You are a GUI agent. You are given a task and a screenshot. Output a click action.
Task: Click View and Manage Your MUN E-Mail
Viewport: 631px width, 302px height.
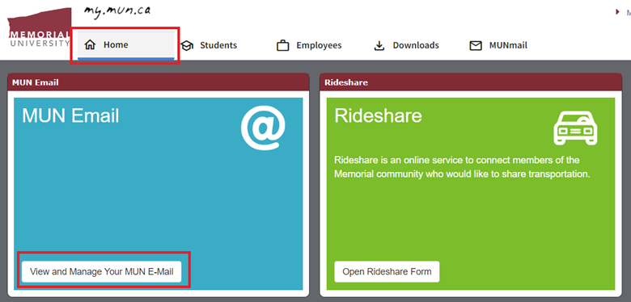[102, 272]
